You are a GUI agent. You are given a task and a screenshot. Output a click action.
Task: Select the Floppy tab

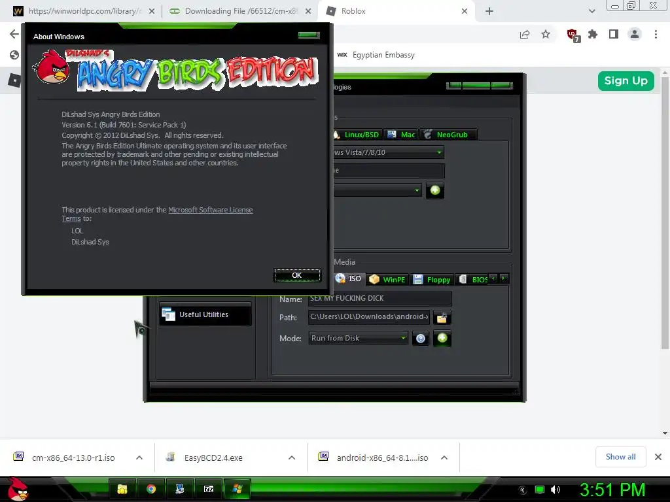pyautogui.click(x=432, y=280)
